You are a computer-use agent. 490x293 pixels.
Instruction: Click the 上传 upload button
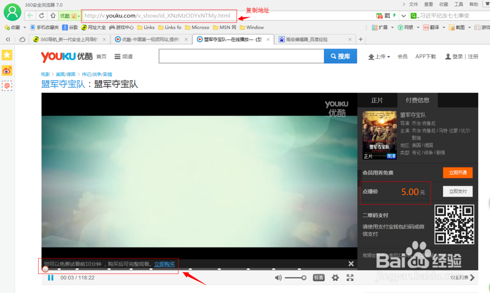[379, 56]
